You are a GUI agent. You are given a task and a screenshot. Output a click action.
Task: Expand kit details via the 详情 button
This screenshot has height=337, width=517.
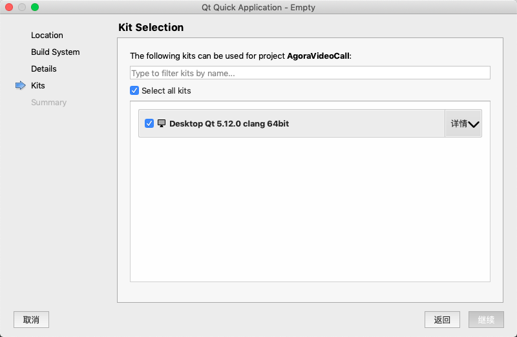pos(463,123)
